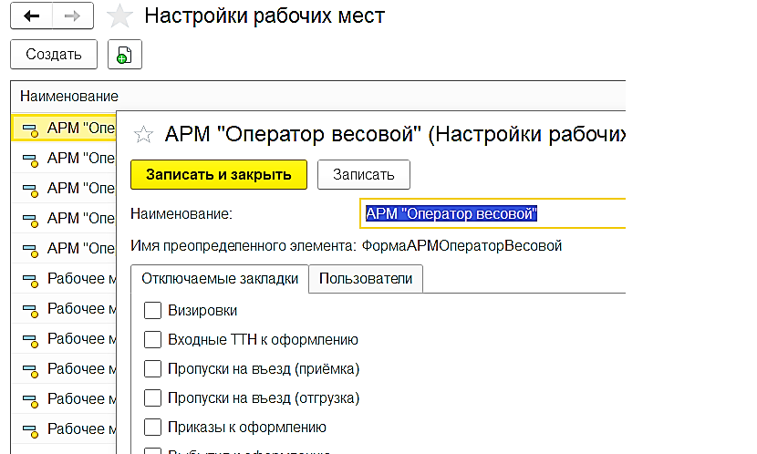Image resolution: width=757 pixels, height=454 pixels.
Task: Star Настройки рабочих мест as favorite
Action: [119, 15]
